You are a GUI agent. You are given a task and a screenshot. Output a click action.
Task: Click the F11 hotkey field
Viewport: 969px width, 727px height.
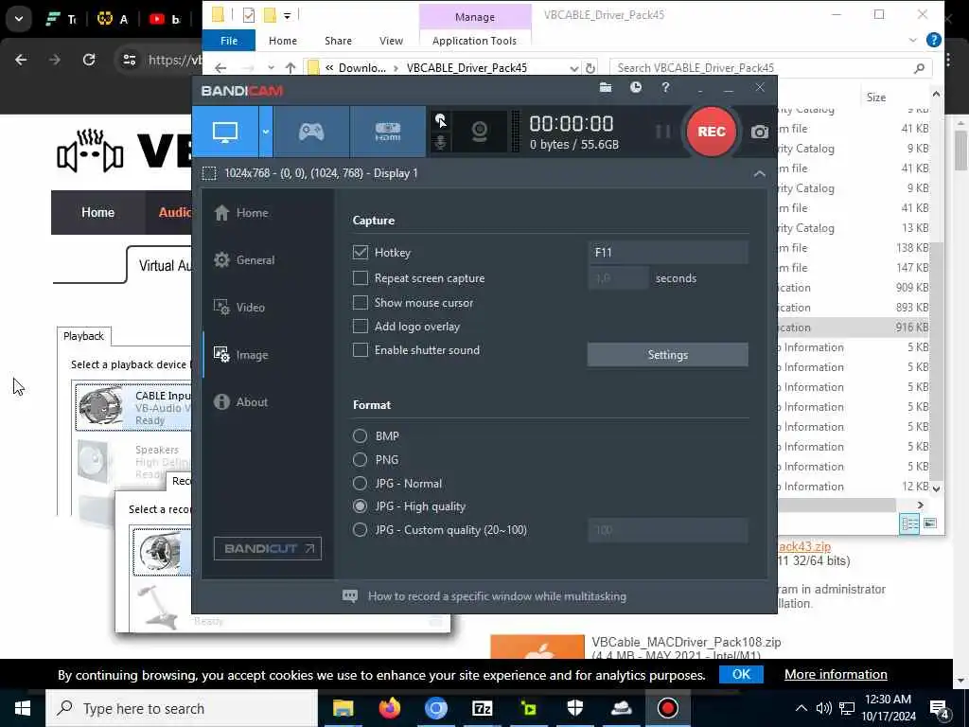click(668, 252)
